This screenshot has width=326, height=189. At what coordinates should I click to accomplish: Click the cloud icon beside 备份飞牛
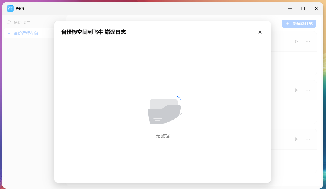(x=9, y=22)
